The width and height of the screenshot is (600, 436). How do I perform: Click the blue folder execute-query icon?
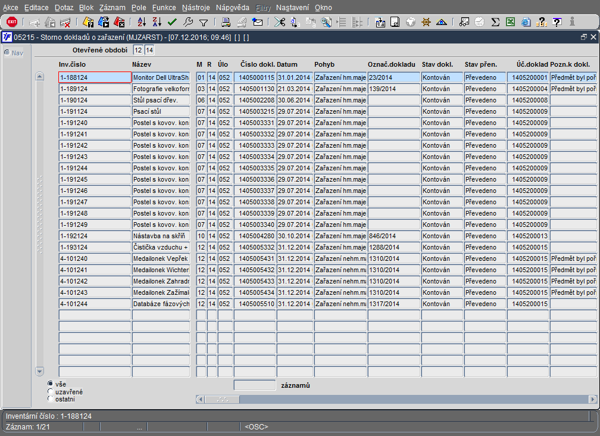point(104,22)
